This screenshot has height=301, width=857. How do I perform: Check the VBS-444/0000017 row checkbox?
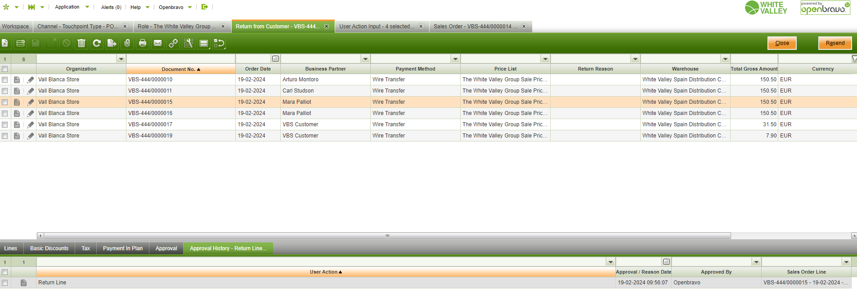[5, 124]
